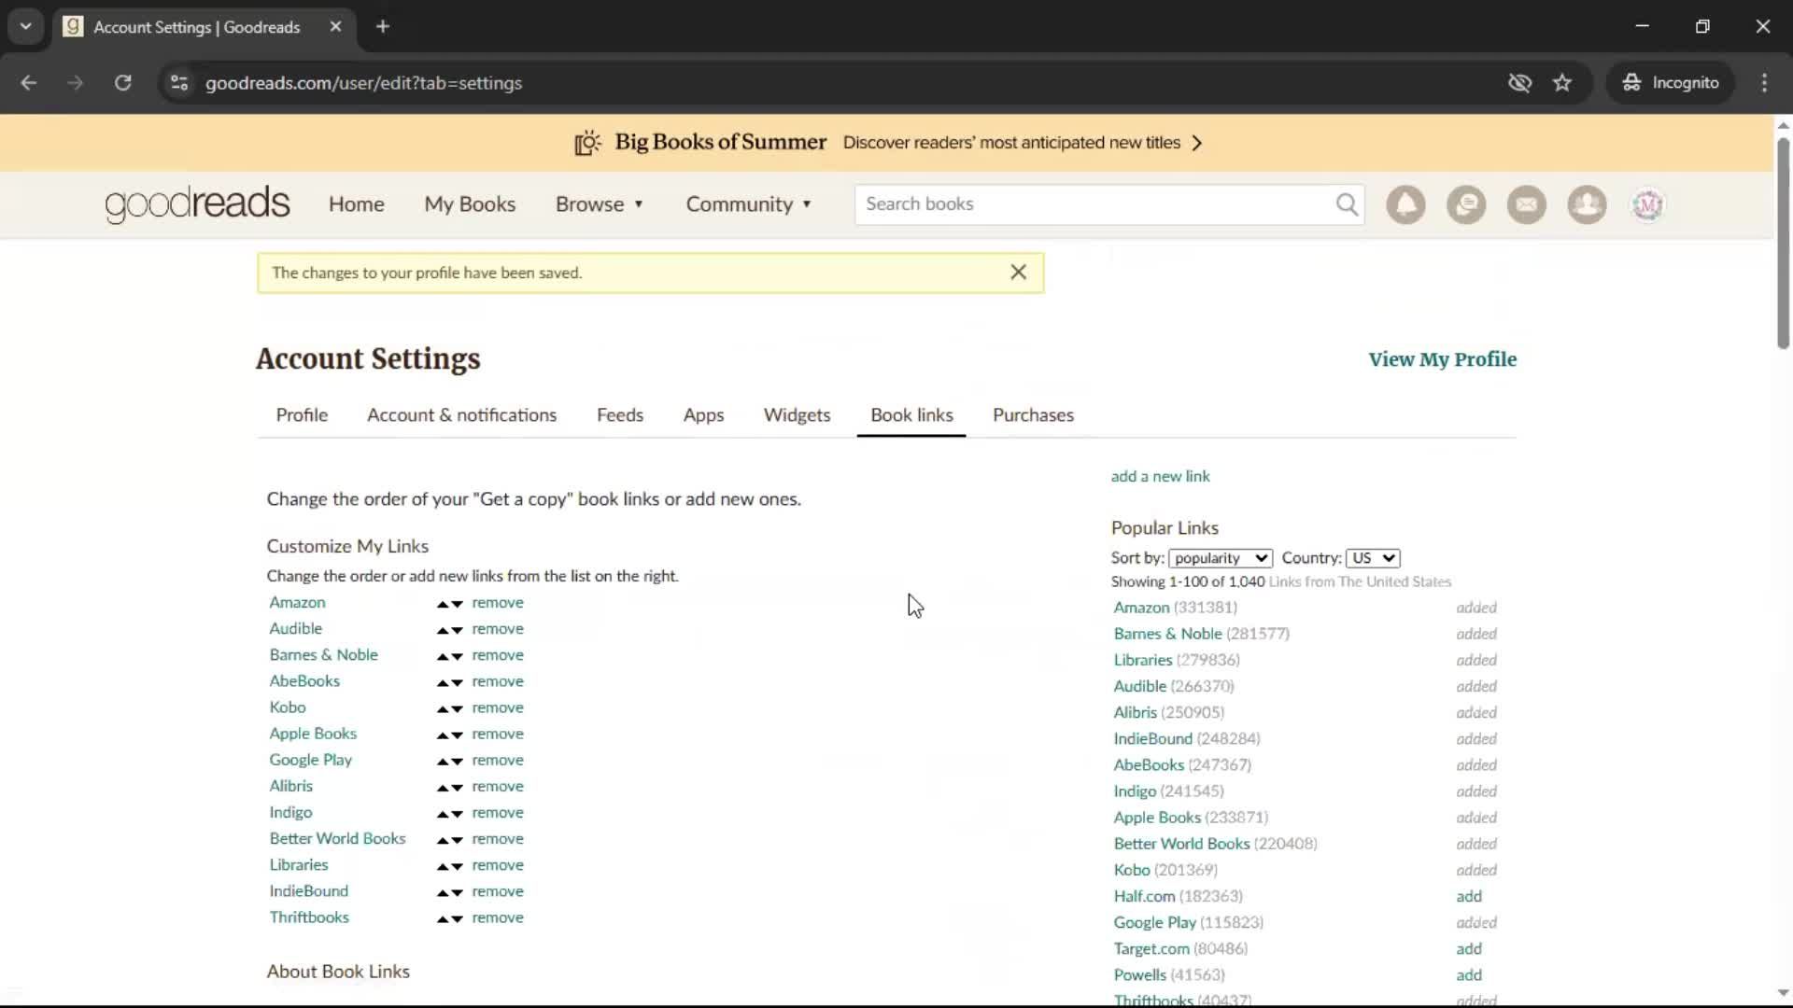
Task: Click add a new link
Action: point(1160,476)
